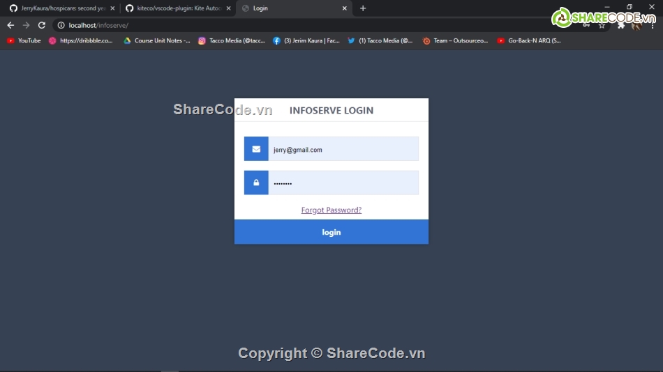Close the Login tab
Image resolution: width=663 pixels, height=372 pixels.
pyautogui.click(x=344, y=8)
